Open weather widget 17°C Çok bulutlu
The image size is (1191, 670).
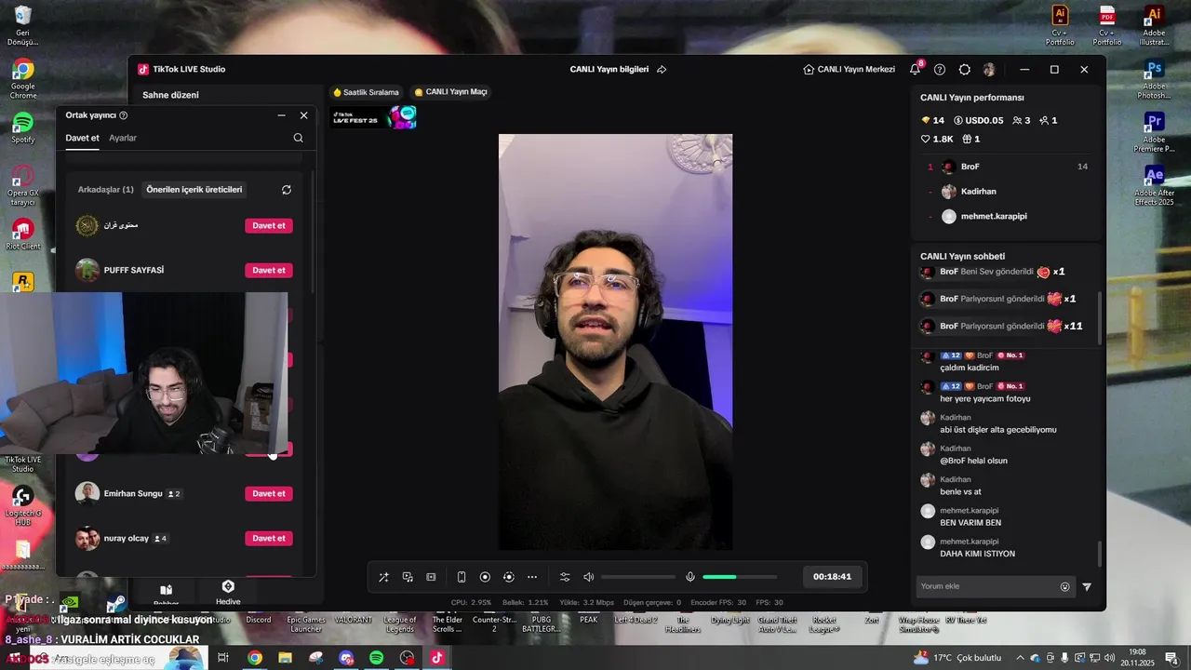click(957, 658)
